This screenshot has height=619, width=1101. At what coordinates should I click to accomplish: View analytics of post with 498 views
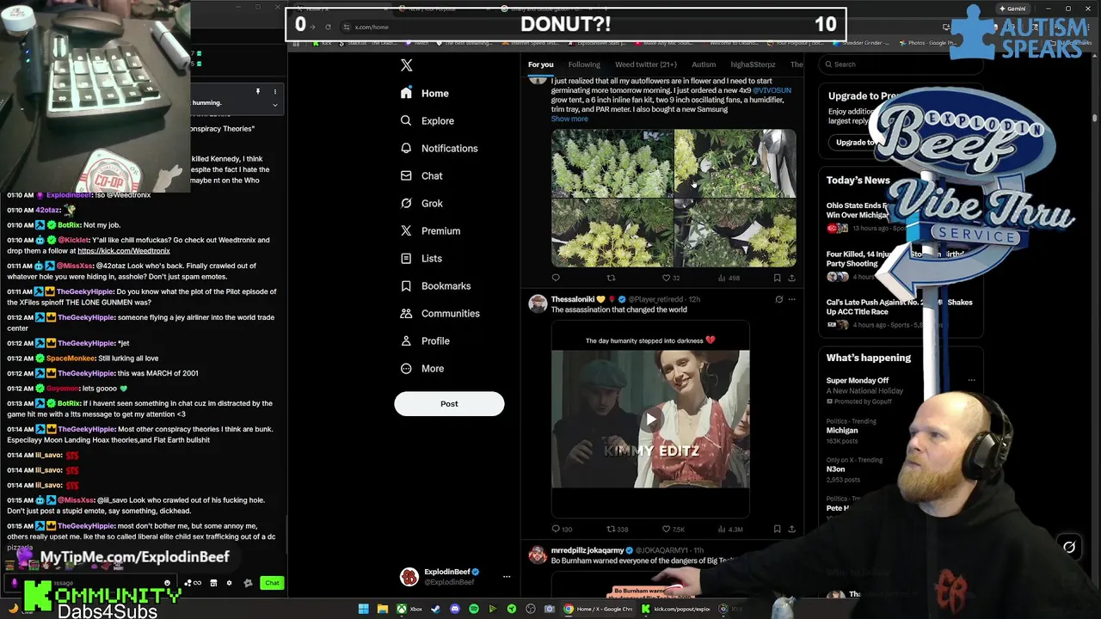(x=728, y=278)
